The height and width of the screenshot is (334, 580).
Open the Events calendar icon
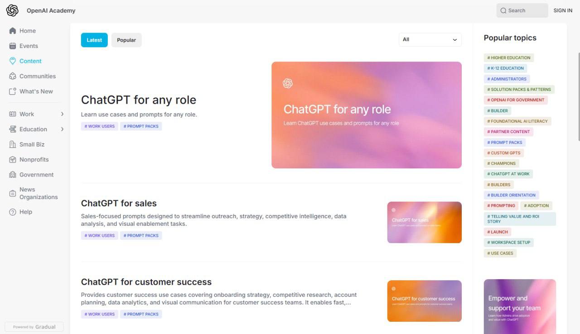coord(13,46)
